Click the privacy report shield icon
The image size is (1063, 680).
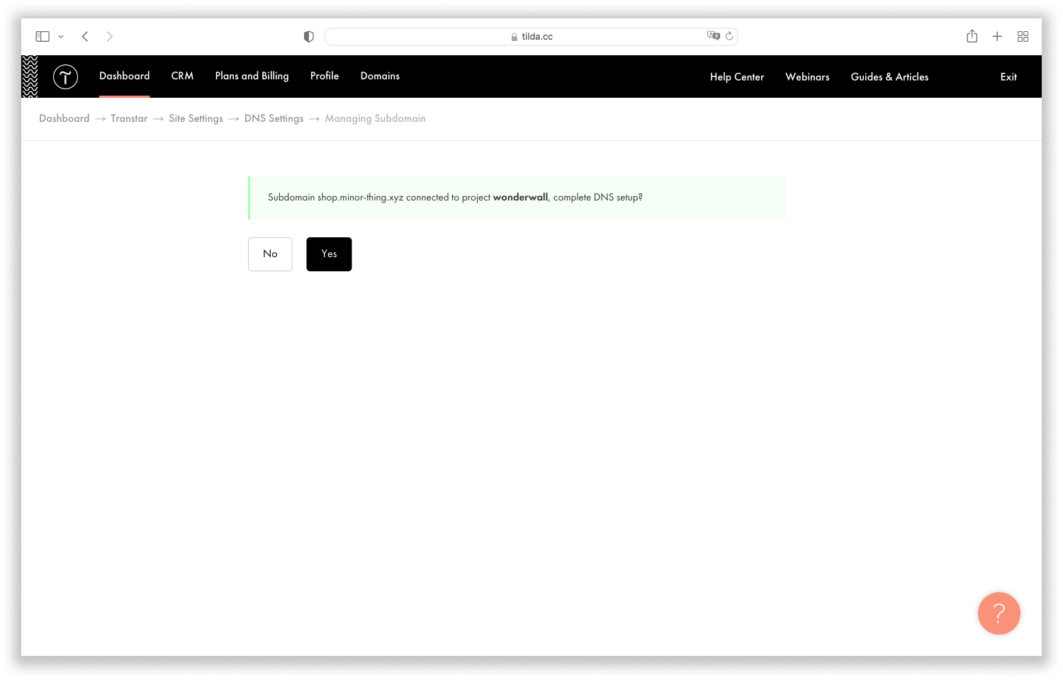point(308,36)
